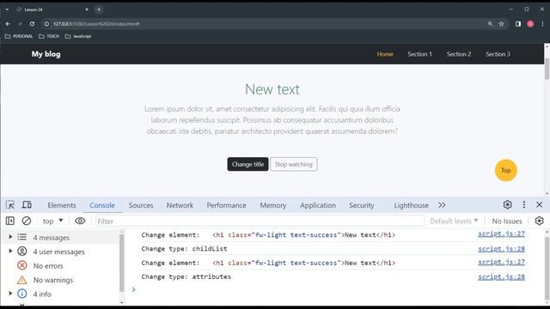Click the Change title button
550x309 pixels.
(247, 164)
